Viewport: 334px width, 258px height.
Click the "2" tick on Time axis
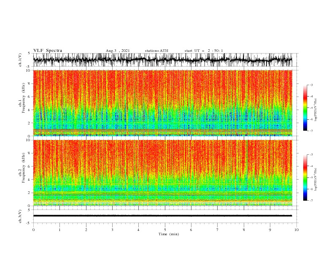86,230
